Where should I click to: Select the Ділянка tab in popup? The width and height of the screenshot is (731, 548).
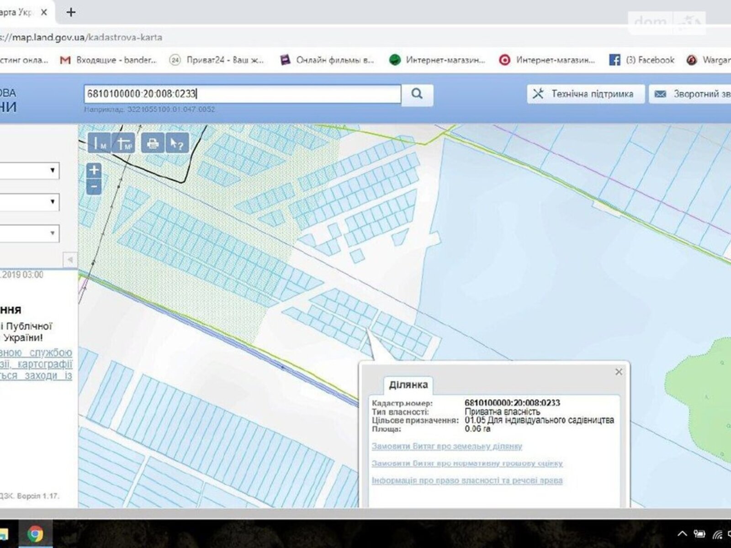[408, 385]
